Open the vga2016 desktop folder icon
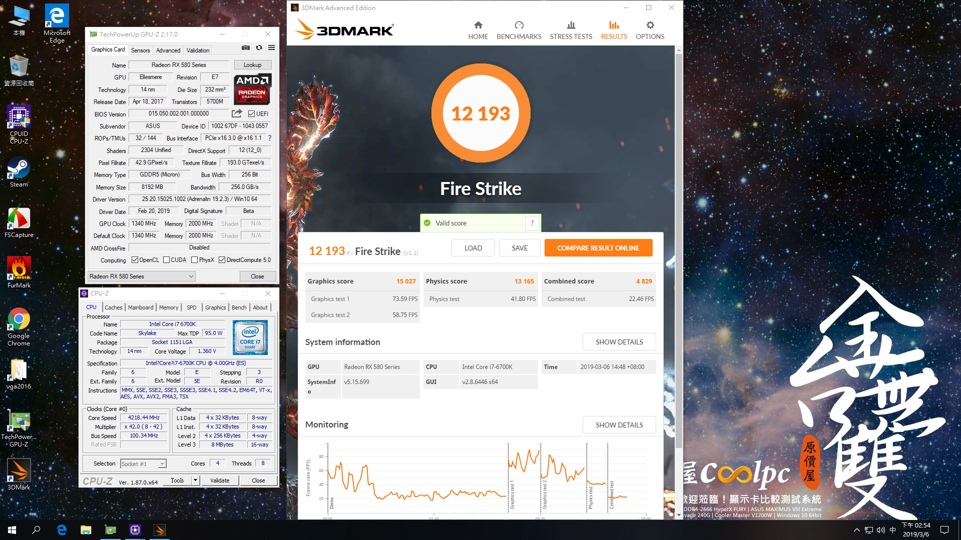 (19, 375)
